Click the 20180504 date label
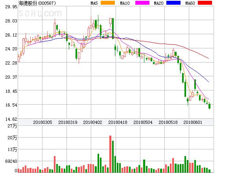The image size is (236, 173). (x=143, y=122)
